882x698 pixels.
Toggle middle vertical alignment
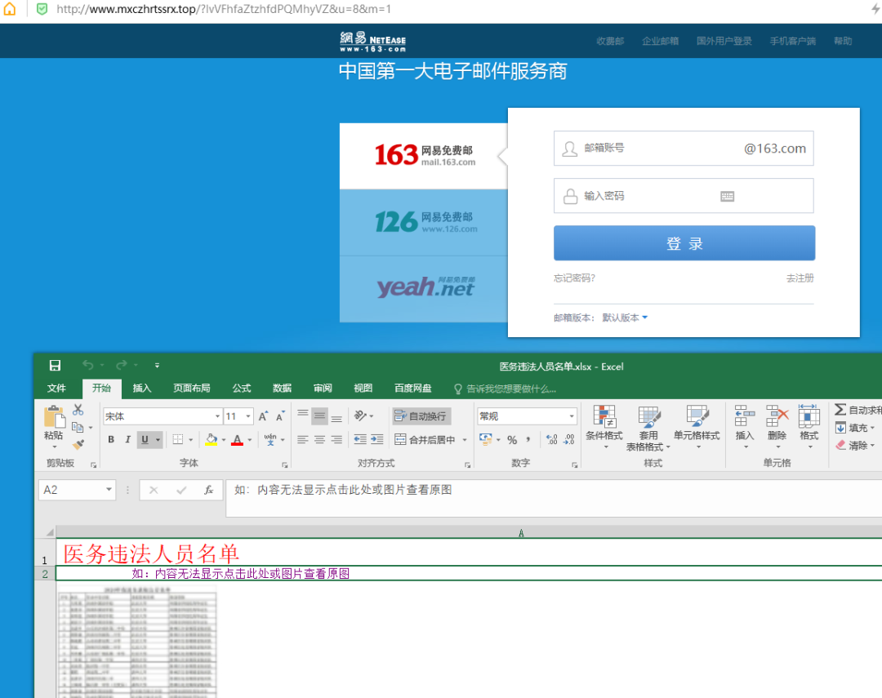[x=319, y=416]
